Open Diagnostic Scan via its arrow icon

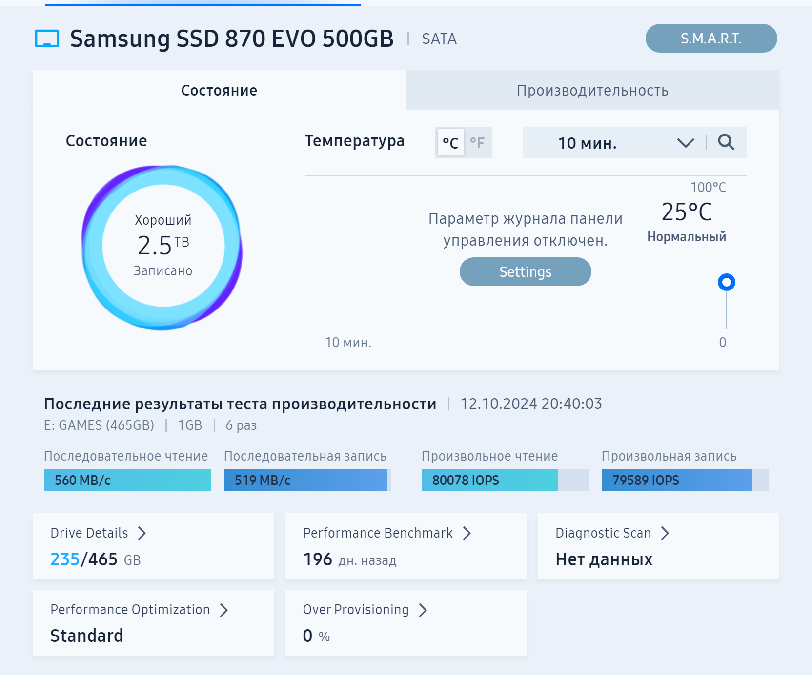pos(665,533)
